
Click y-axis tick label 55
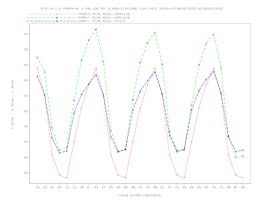point(26,96)
